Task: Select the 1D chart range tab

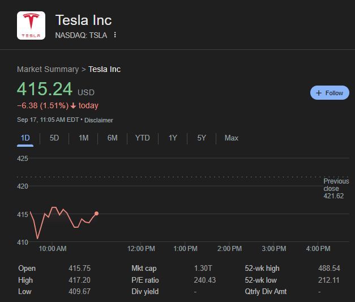Action: pyautogui.click(x=25, y=138)
